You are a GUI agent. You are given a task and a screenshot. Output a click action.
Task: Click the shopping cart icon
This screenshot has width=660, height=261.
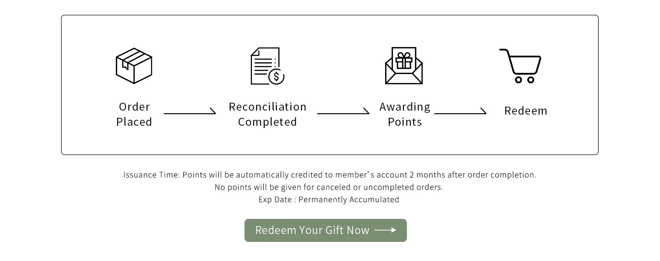coord(520,66)
